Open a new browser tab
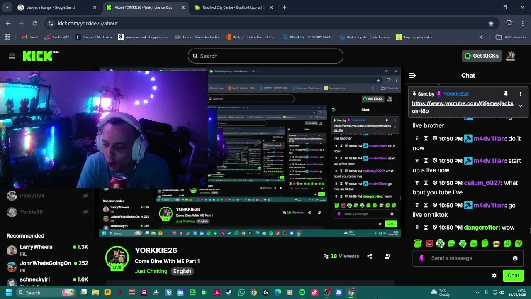 click(284, 7)
